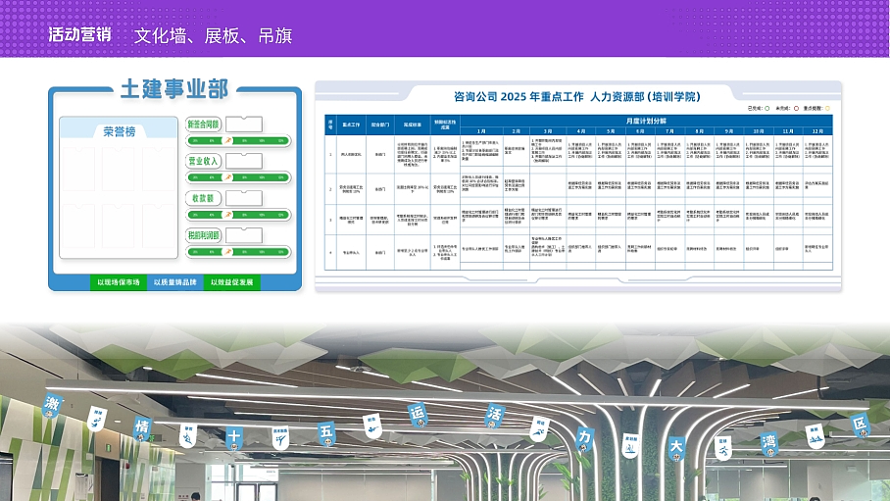890x501 pixels.
Task: Select the blue 活 hanging flag
Action: coord(494,416)
